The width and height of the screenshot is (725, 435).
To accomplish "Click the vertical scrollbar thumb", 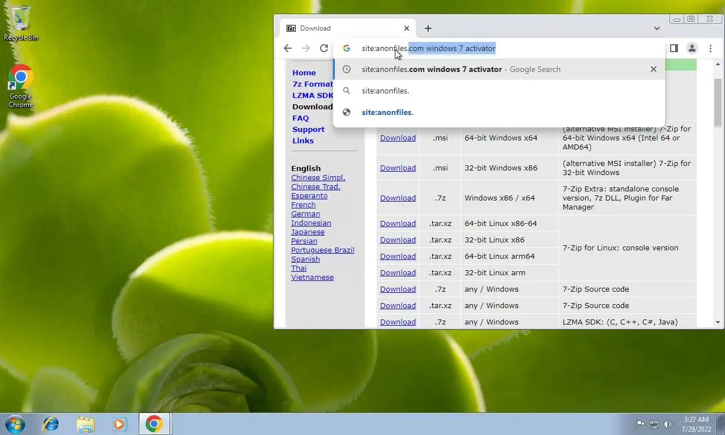I will pos(718,104).
